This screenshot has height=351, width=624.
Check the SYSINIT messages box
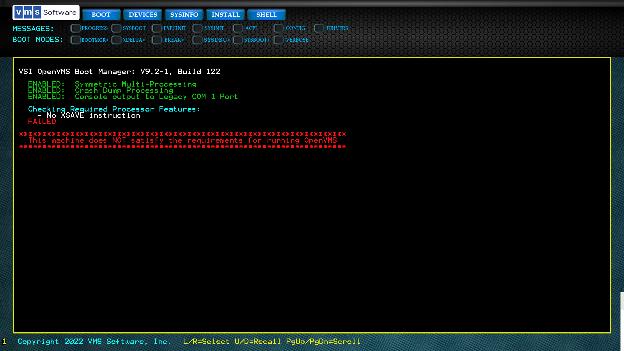point(197,28)
